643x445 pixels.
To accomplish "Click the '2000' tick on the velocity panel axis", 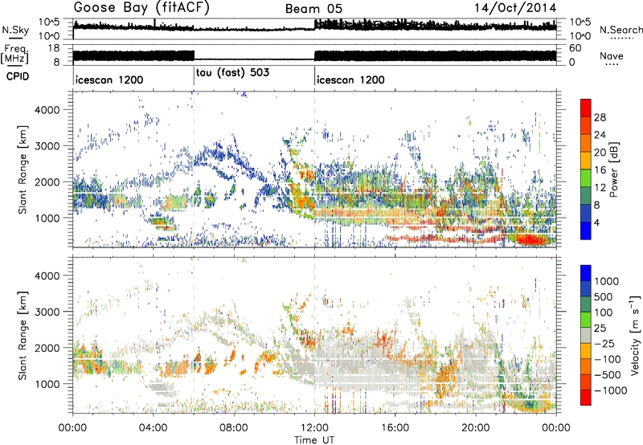I will point(47,348).
